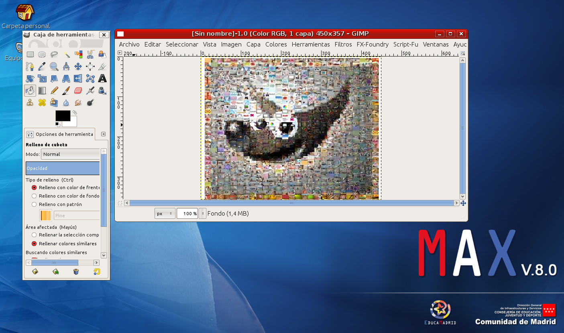Select the Blend gradient tool
Screen dimensions: 564x333
pos(42,91)
